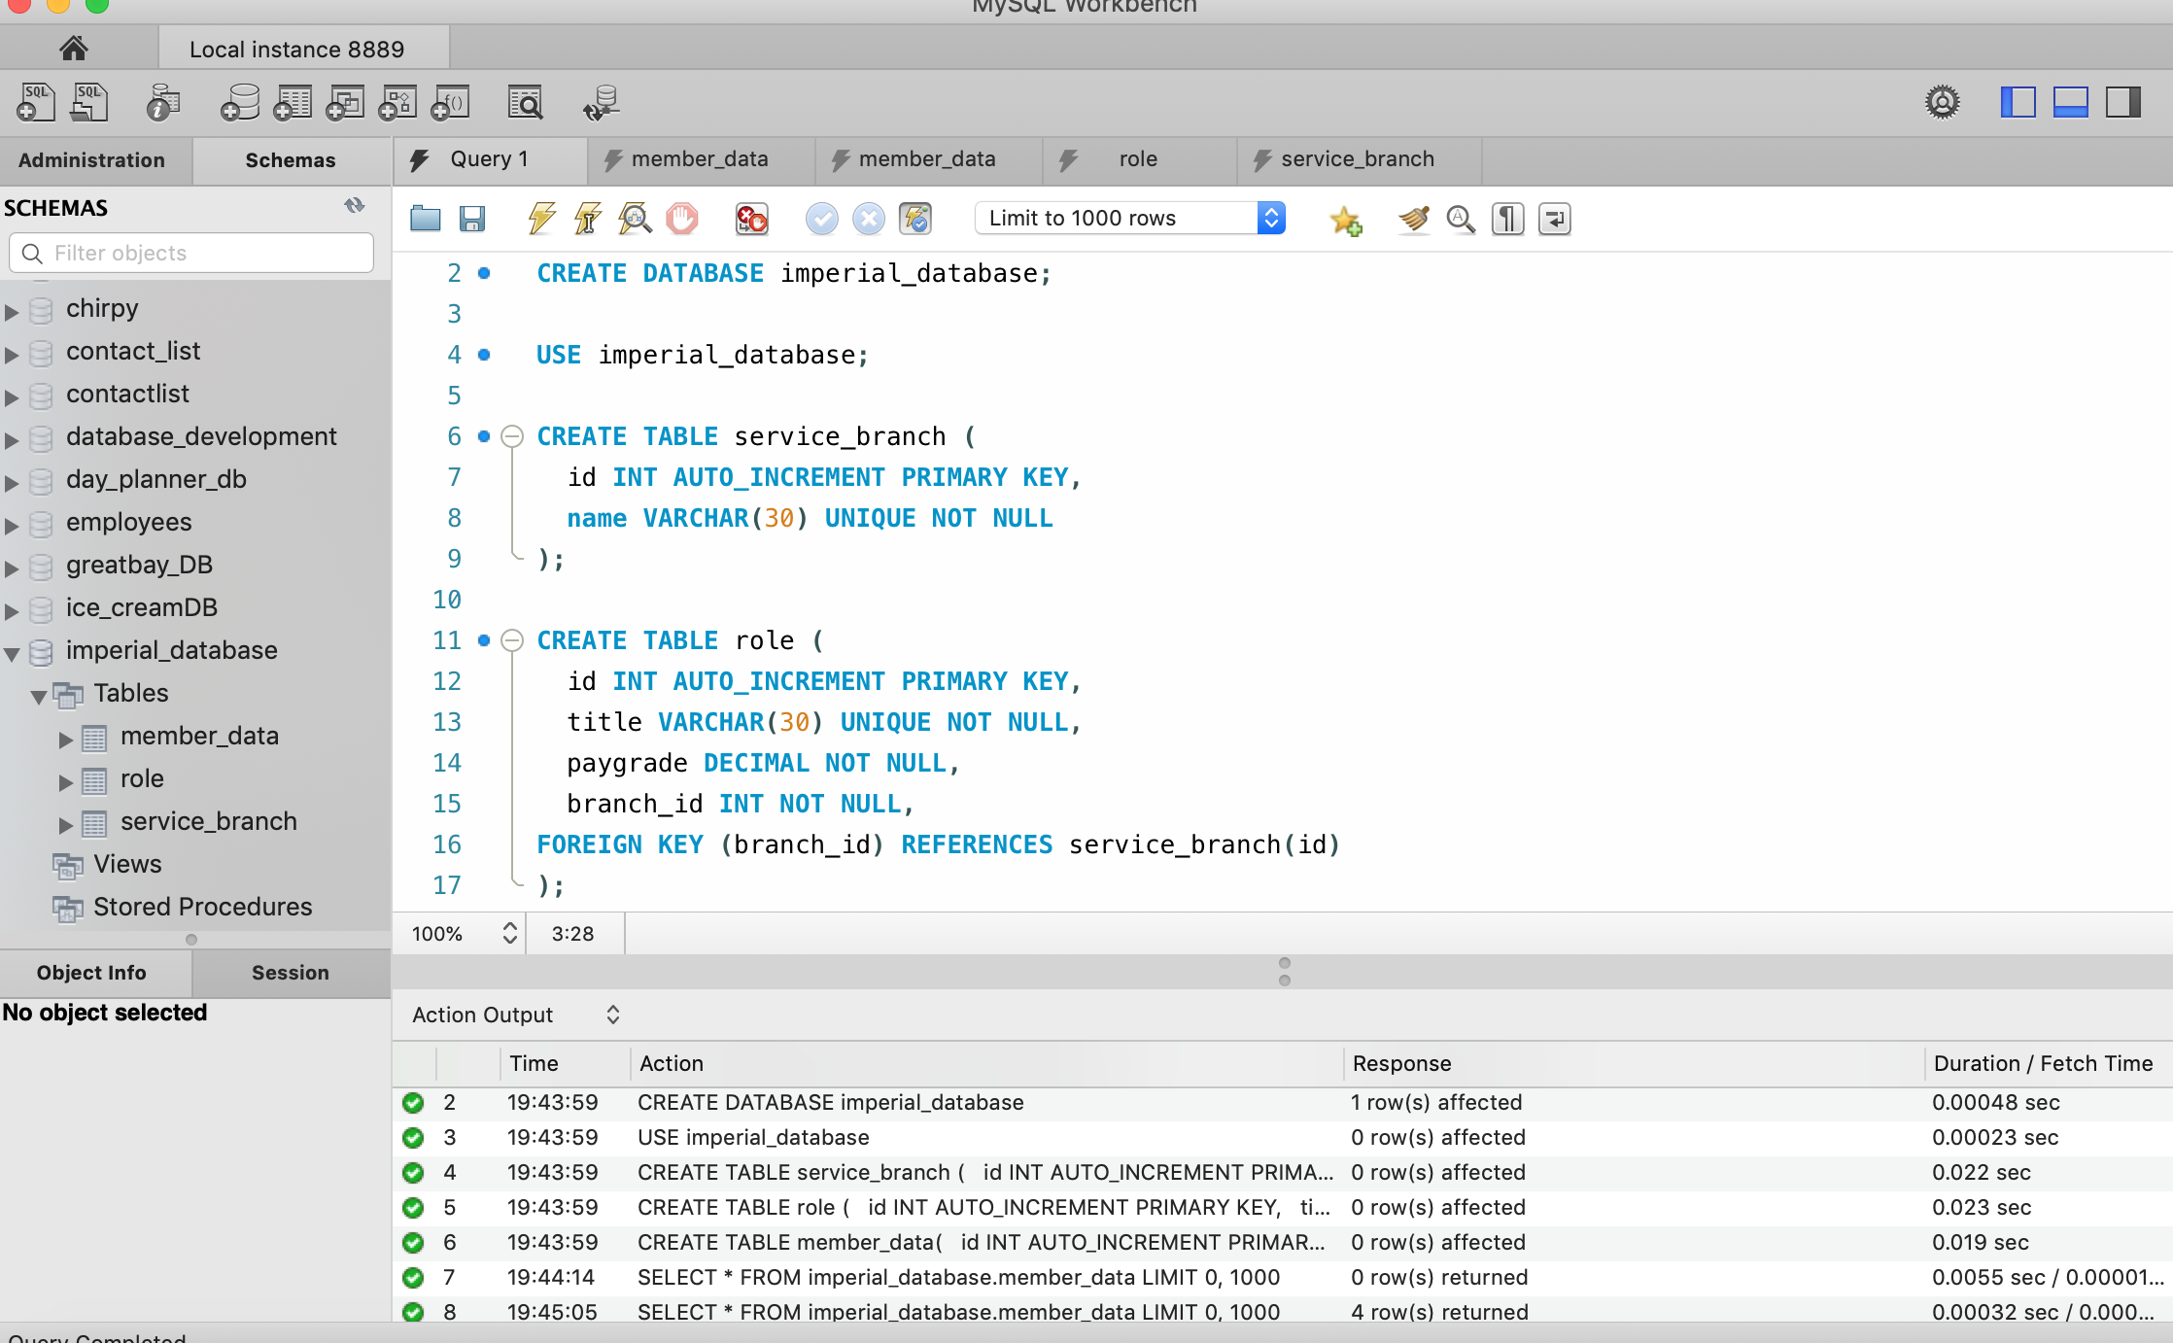
Task: Click the beautify query broom icon
Action: point(1414,219)
